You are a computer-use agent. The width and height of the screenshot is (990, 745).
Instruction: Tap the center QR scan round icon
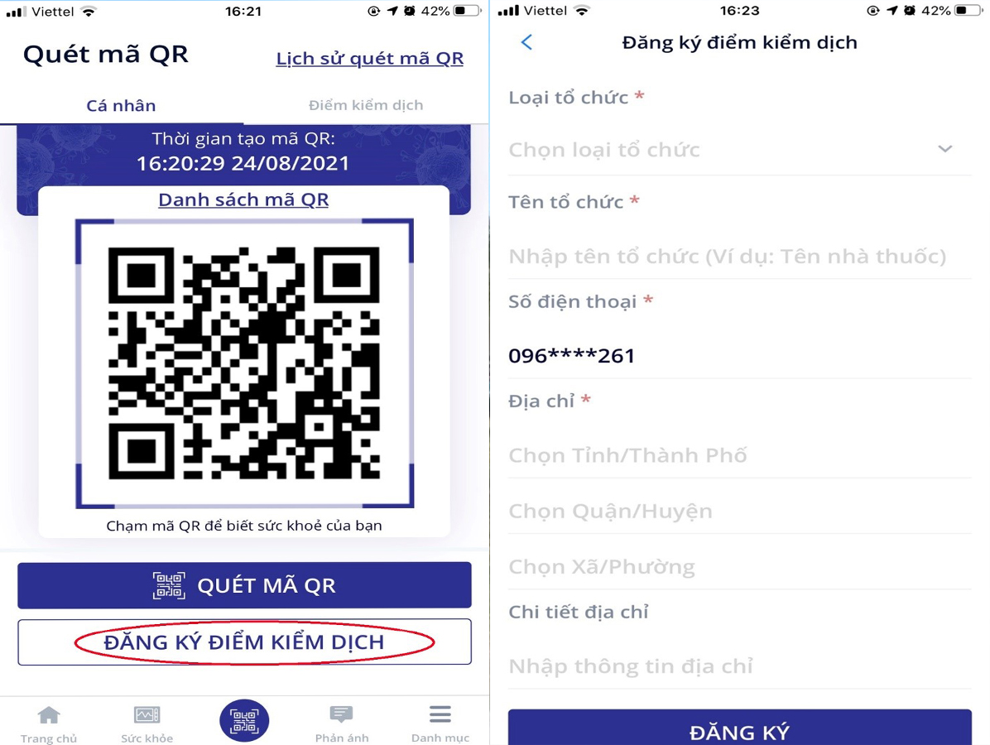244,720
